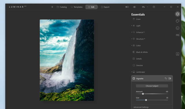Image resolution: width=185 pixels, height=109 pixels.
Task: Click the Enhance AI sparkle icon
Action: 134,32
